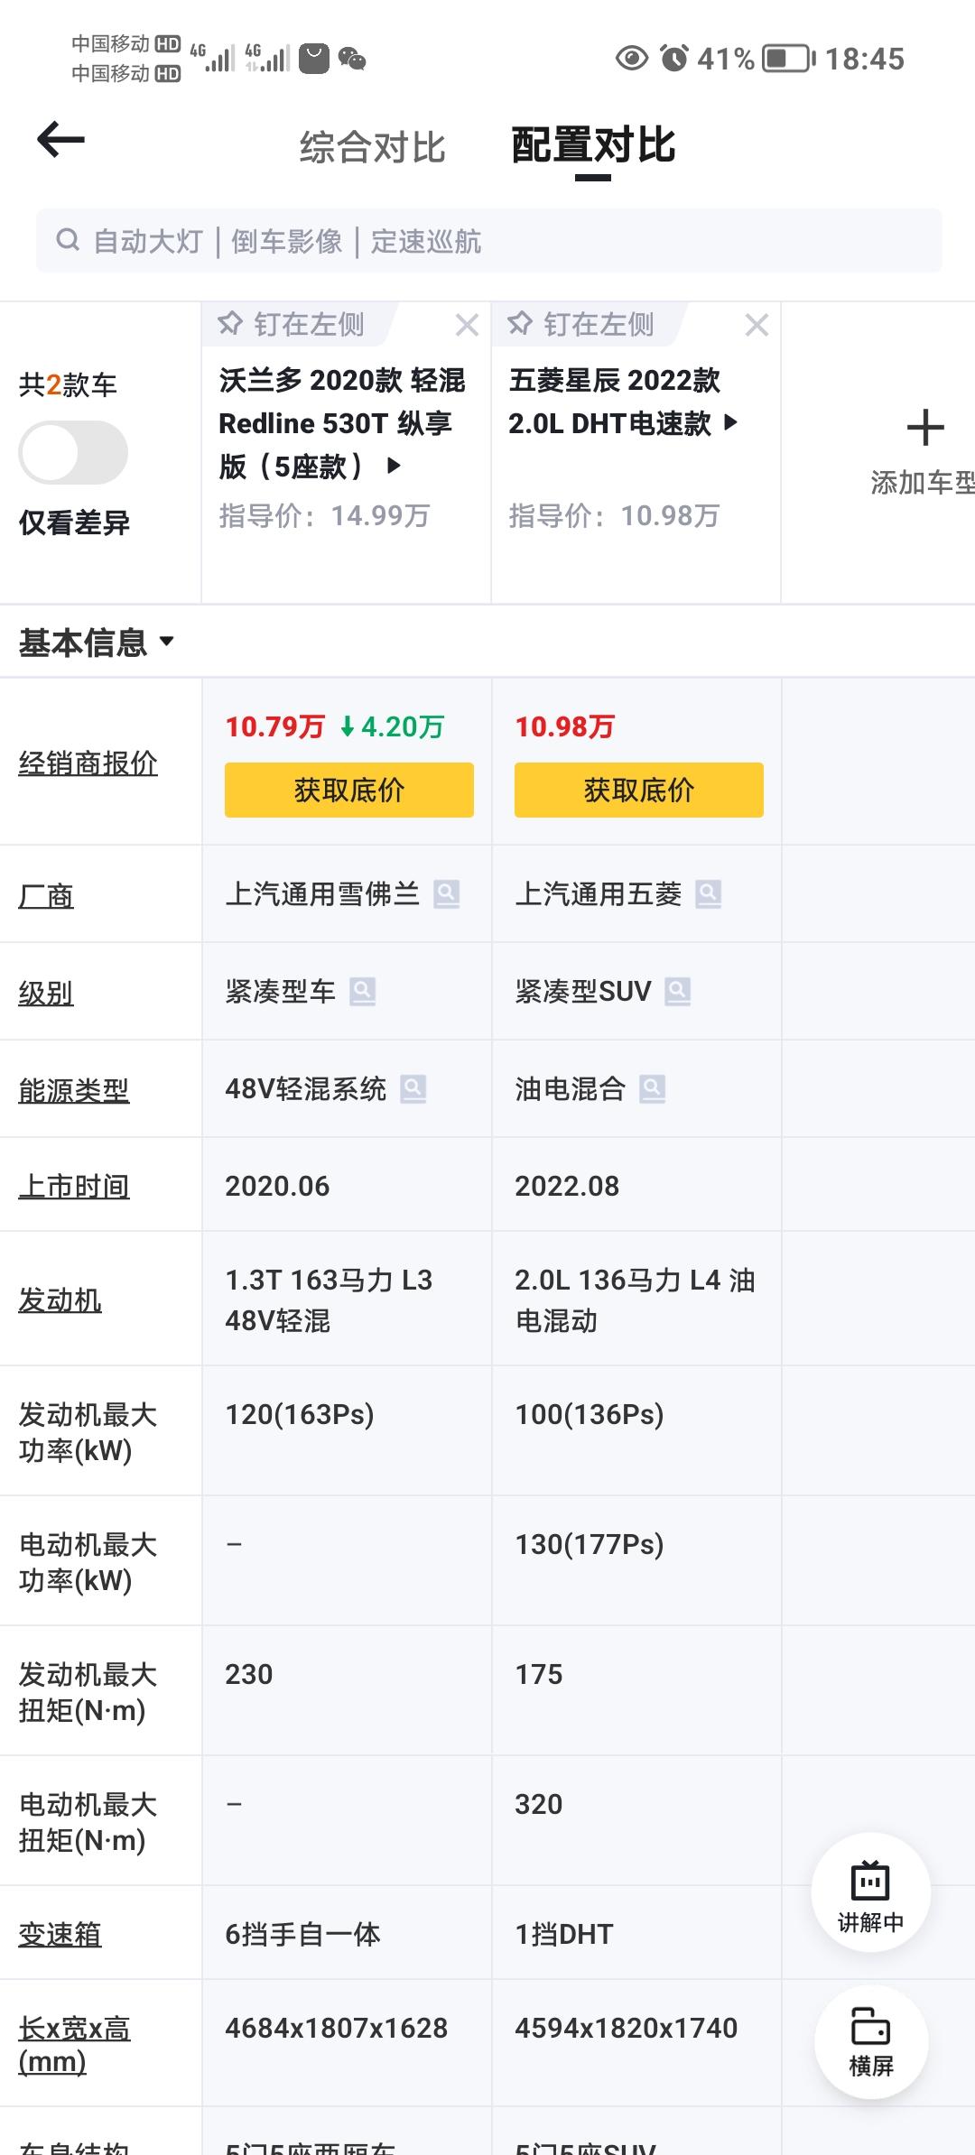Open 厂商 term explanation
Image resolution: width=975 pixels, height=2155 pixels.
pyautogui.click(x=46, y=895)
